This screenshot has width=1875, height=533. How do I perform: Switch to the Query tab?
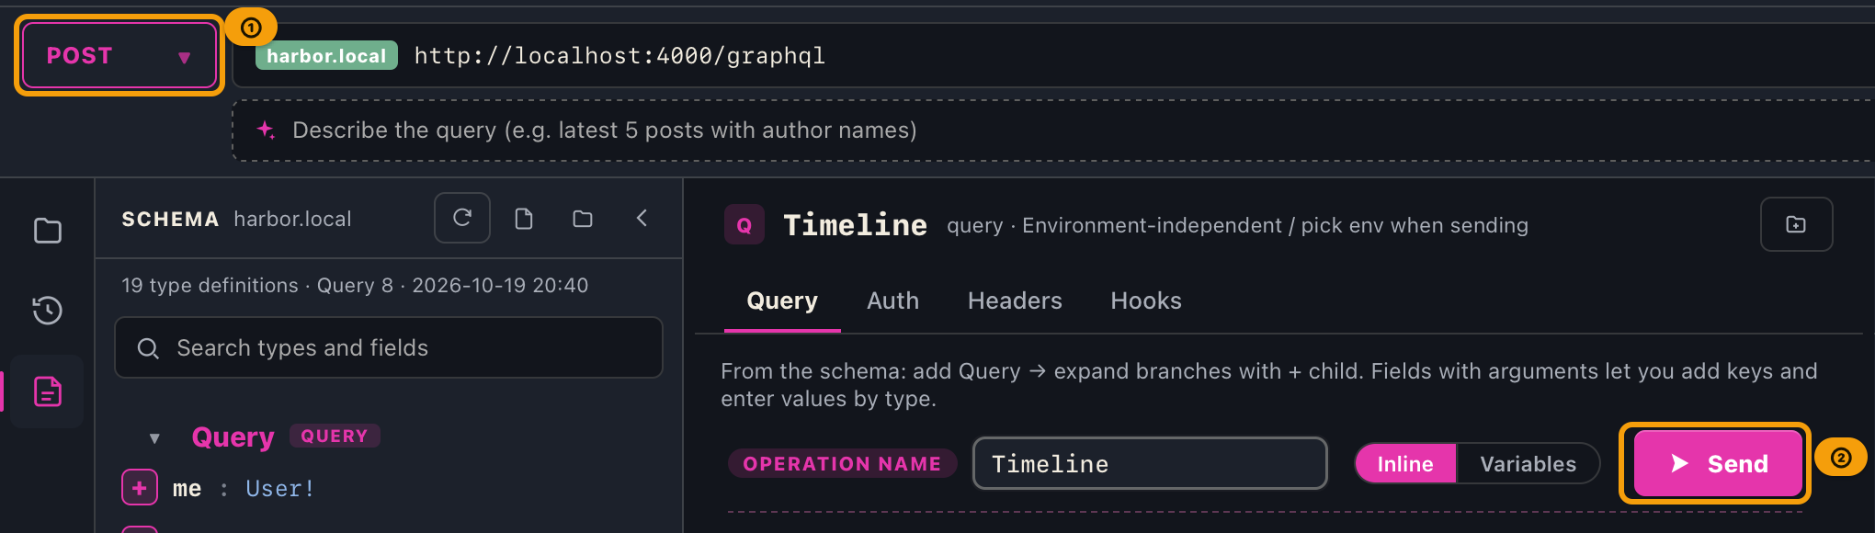782,301
